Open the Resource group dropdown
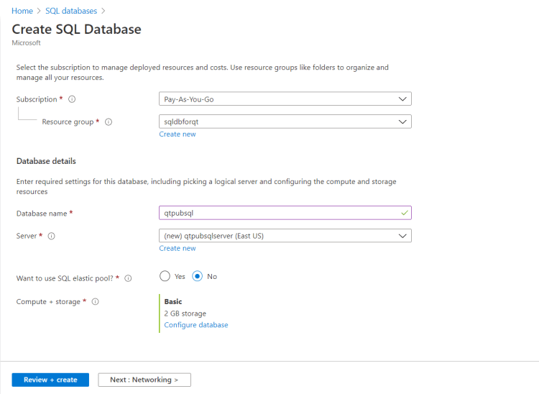539x394 pixels. click(285, 122)
